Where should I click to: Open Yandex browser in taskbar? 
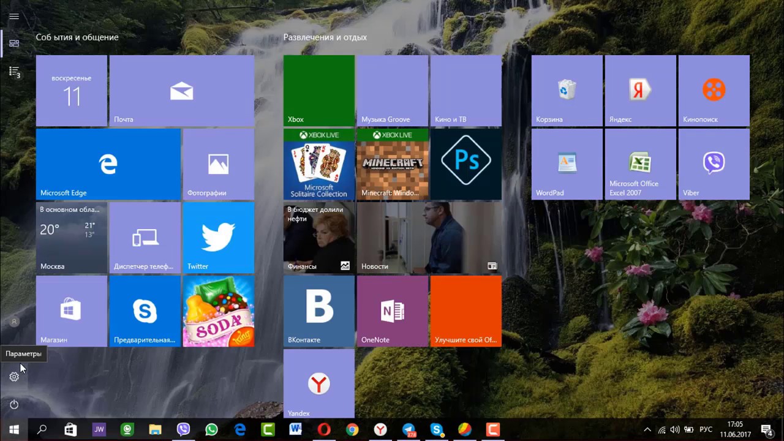coord(380,430)
